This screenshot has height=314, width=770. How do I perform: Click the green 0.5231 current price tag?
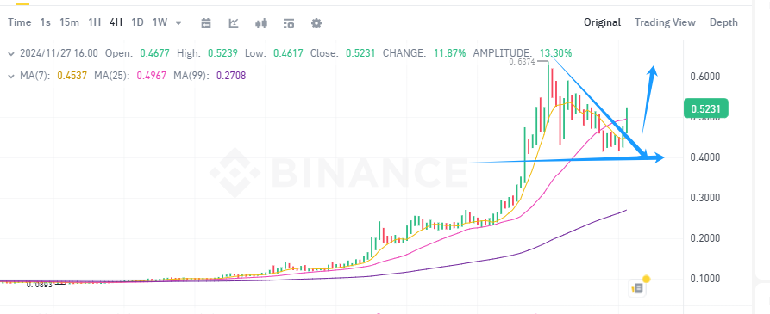point(705,108)
